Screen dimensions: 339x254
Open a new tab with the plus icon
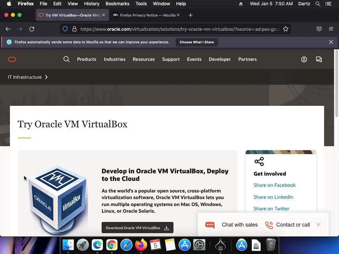[190, 15]
